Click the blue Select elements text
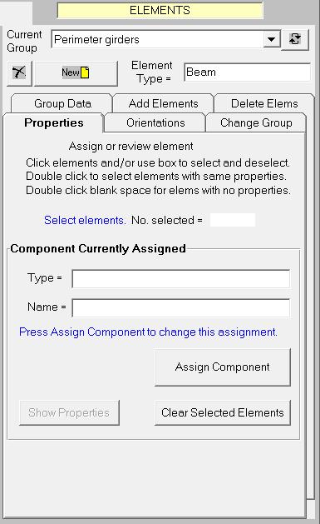 point(85,220)
